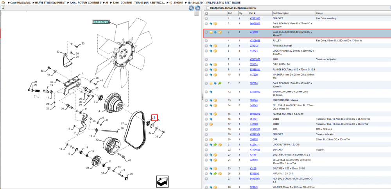Go to previous diagram with back arrow

pos(191,8)
